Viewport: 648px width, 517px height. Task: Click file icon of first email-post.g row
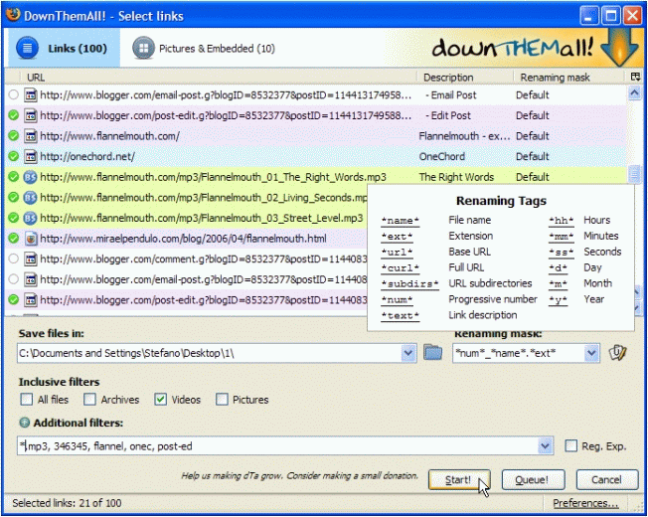30,95
